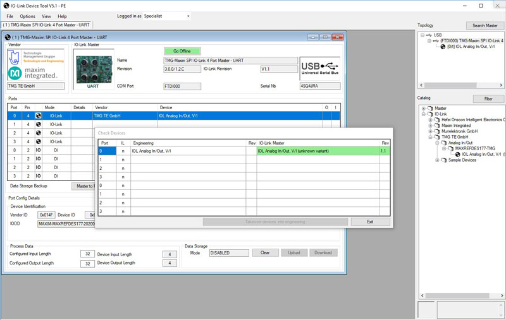506x320 pixels.
Task: Click the USB Universal Serial Bus logo
Action: pos(319,69)
